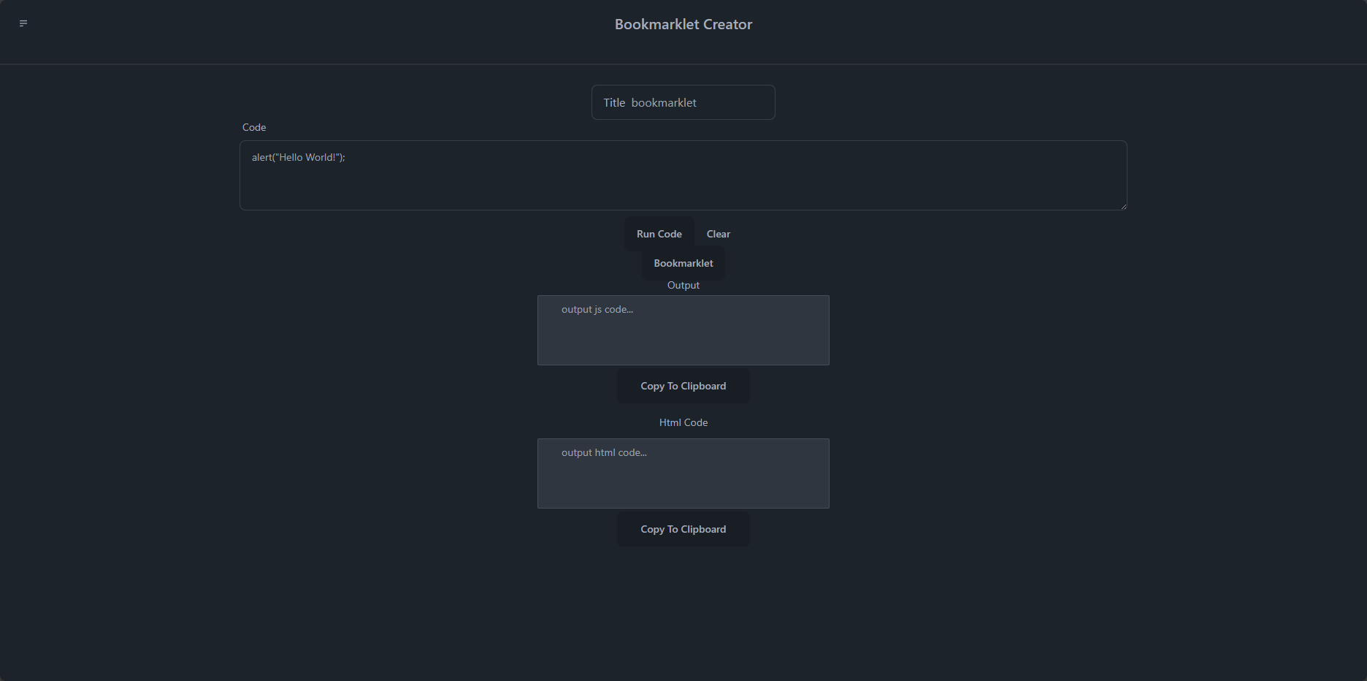Click the Output label
The height and width of the screenshot is (681, 1367).
pos(683,285)
